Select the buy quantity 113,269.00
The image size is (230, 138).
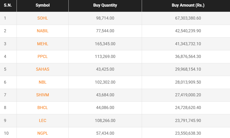pyautogui.click(x=105, y=57)
